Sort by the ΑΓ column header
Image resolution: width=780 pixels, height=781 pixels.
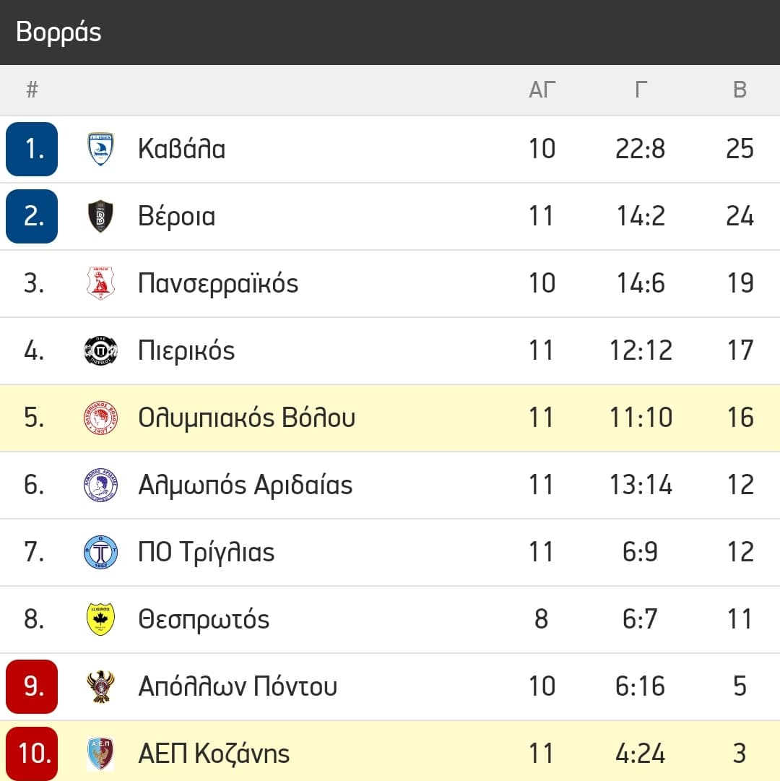(542, 90)
